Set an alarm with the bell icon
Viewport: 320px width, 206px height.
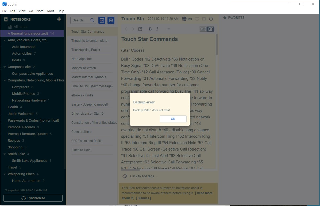click(x=197, y=19)
